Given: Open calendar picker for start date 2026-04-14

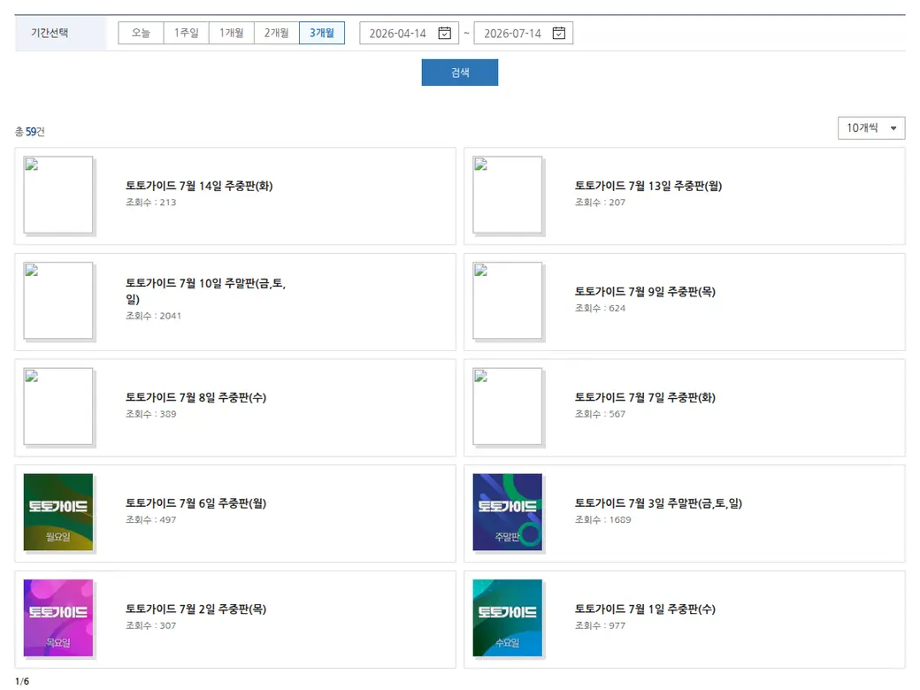Looking at the screenshot, I should pos(445,33).
